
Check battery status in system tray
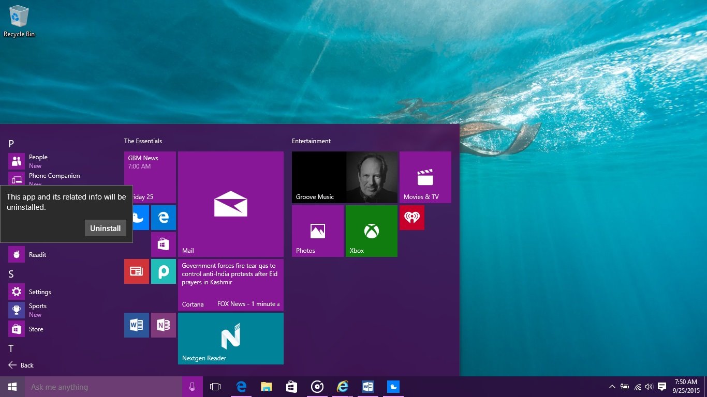tap(625, 387)
